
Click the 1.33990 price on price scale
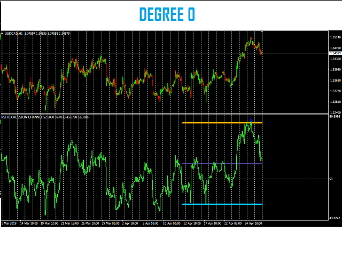coord(335,69)
